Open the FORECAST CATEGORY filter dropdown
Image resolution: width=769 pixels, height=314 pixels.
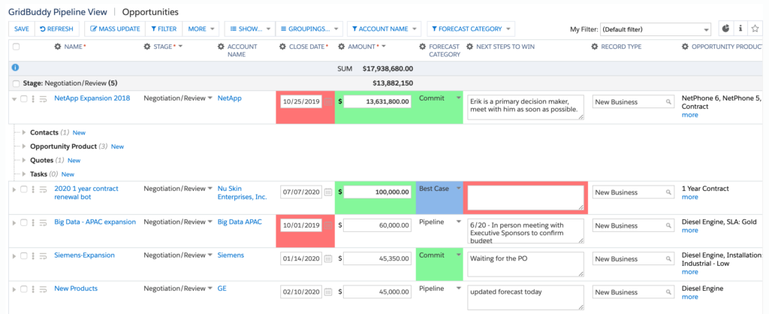[x=472, y=29]
